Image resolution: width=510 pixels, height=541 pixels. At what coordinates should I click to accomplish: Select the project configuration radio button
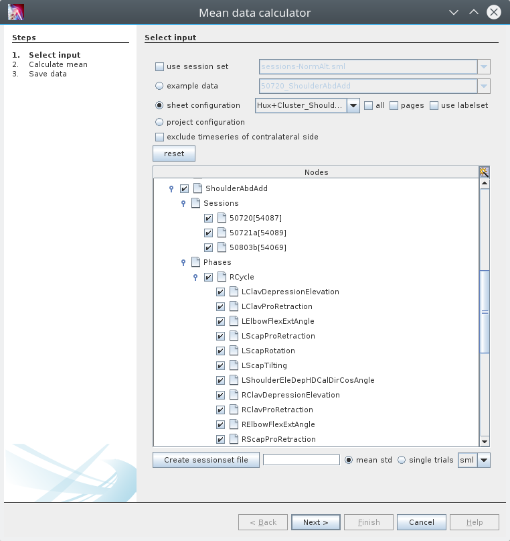159,122
